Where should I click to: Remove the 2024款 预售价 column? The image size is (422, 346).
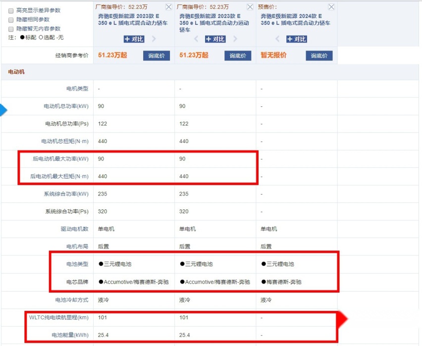pyautogui.click(x=331, y=7)
